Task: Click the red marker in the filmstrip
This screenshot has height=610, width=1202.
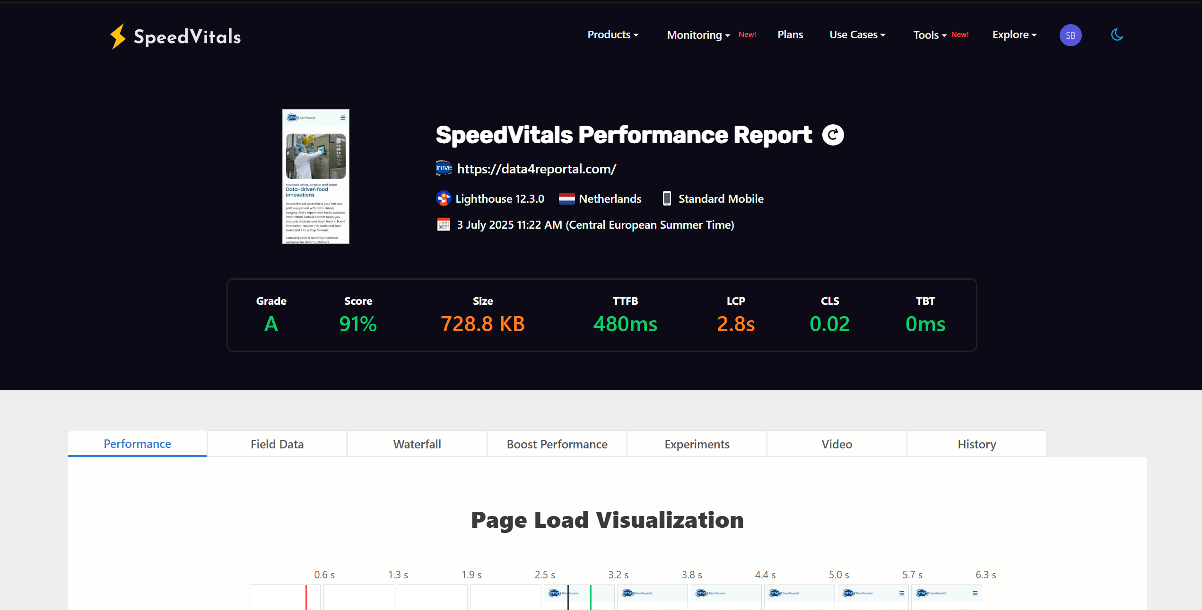Action: [306, 597]
